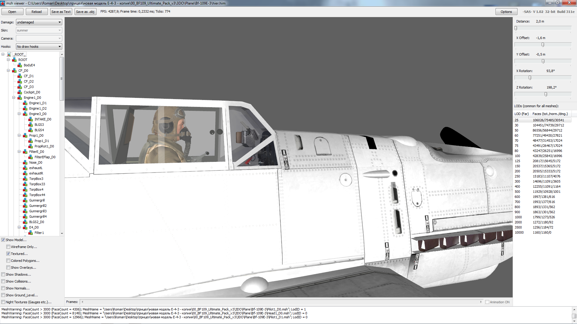
Task: Collapse the Engine3_D0 tree node
Action: tap(19, 114)
